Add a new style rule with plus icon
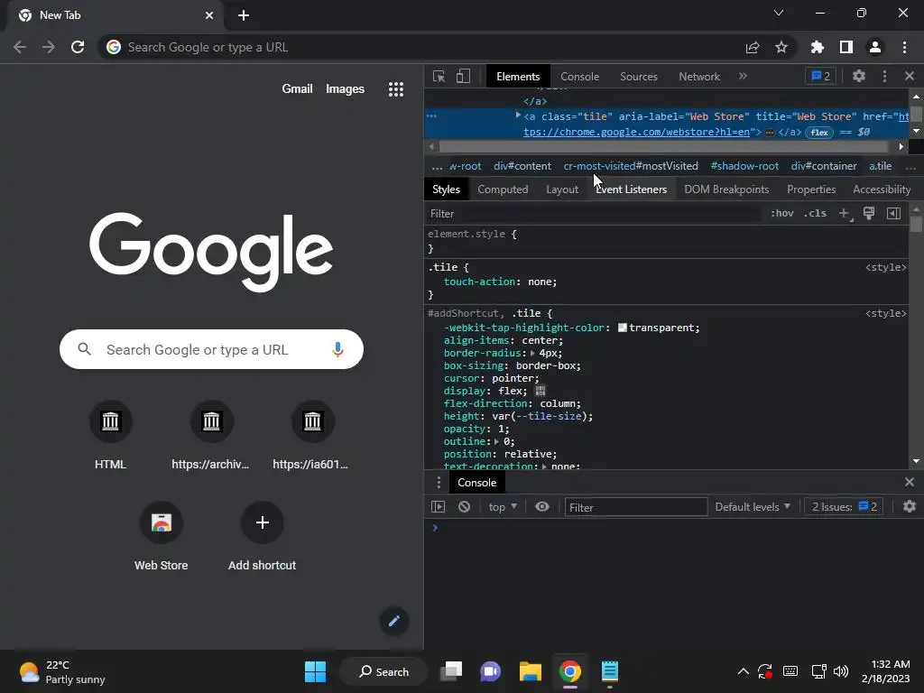The width and height of the screenshot is (924, 693). click(x=845, y=213)
